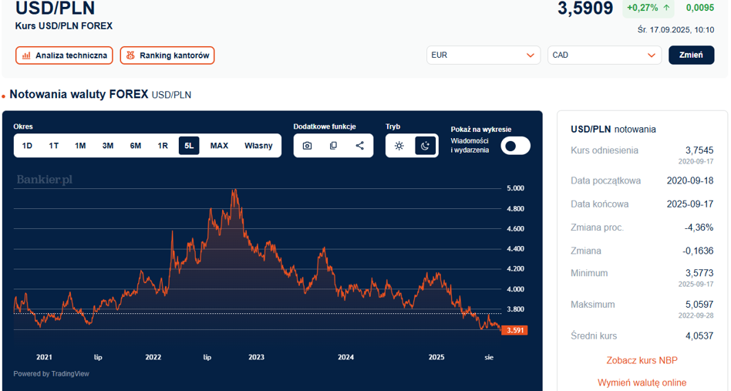
Task: Select the MAX period tab
Action: click(219, 146)
